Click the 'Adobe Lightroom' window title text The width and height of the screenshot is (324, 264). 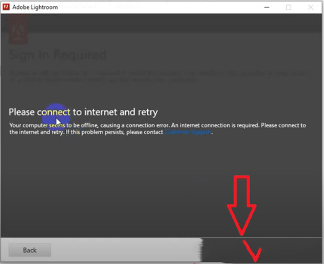pos(35,7)
